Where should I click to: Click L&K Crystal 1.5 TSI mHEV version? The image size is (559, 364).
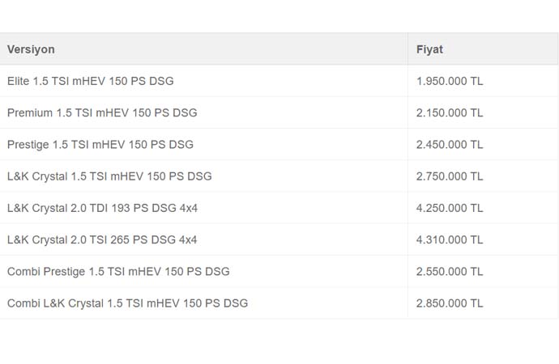click(109, 176)
